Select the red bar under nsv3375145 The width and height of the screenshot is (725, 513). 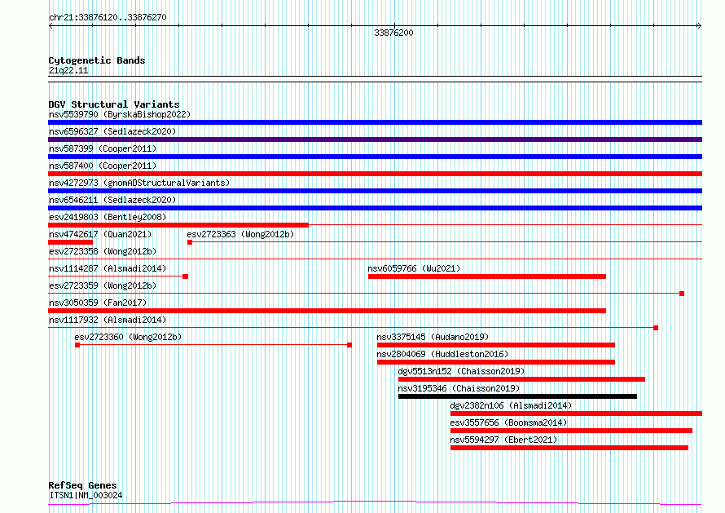click(495, 345)
